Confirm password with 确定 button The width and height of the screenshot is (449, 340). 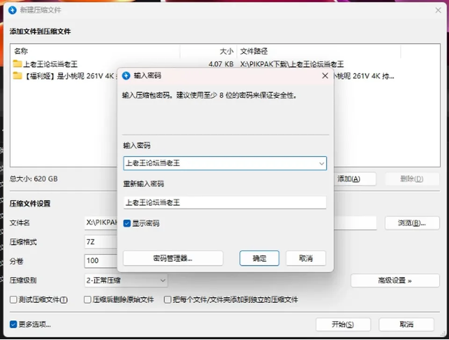click(x=260, y=259)
